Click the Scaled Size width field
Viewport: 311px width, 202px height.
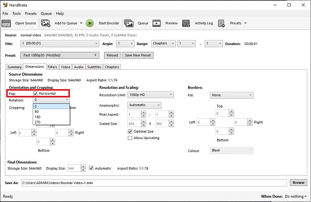tap(134, 124)
